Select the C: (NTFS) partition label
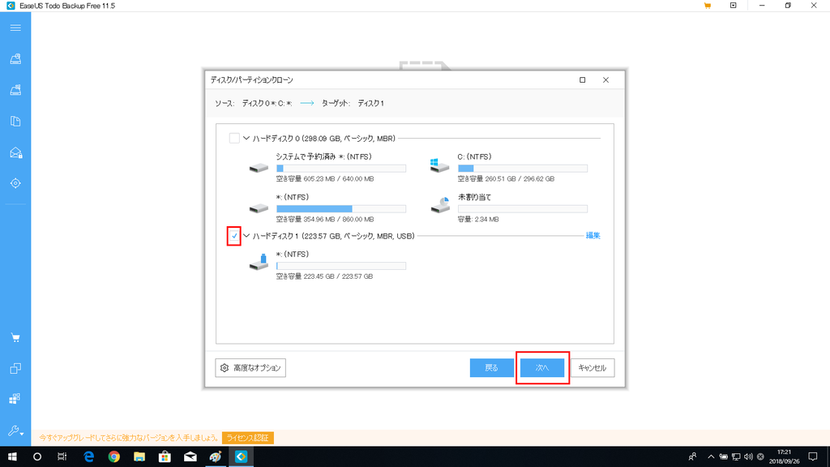This screenshot has width=830, height=467. tap(474, 156)
